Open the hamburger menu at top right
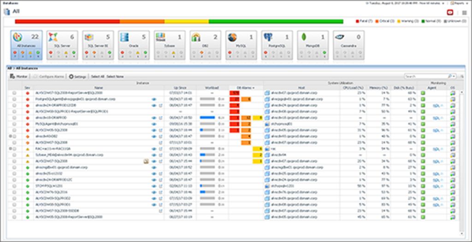Screen dimensions: 472x242 click(464, 12)
